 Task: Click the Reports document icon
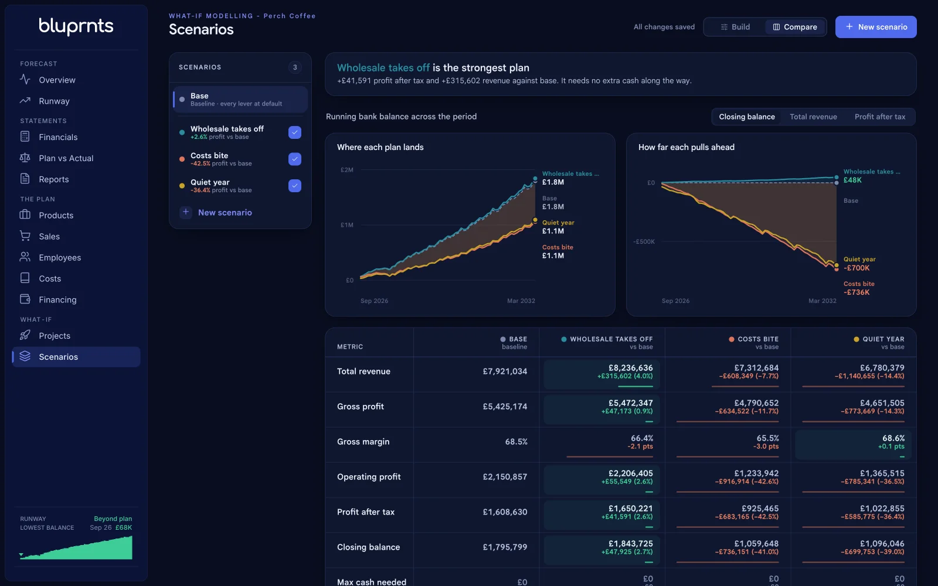(x=25, y=179)
